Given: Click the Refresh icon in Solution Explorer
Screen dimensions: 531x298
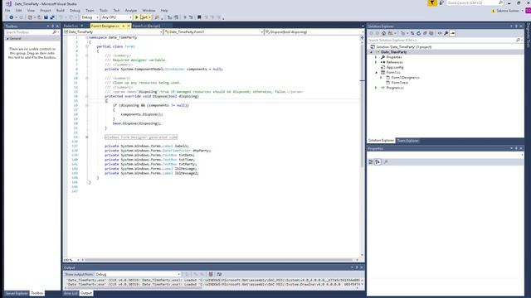Looking at the screenshot, I should tap(418, 33).
